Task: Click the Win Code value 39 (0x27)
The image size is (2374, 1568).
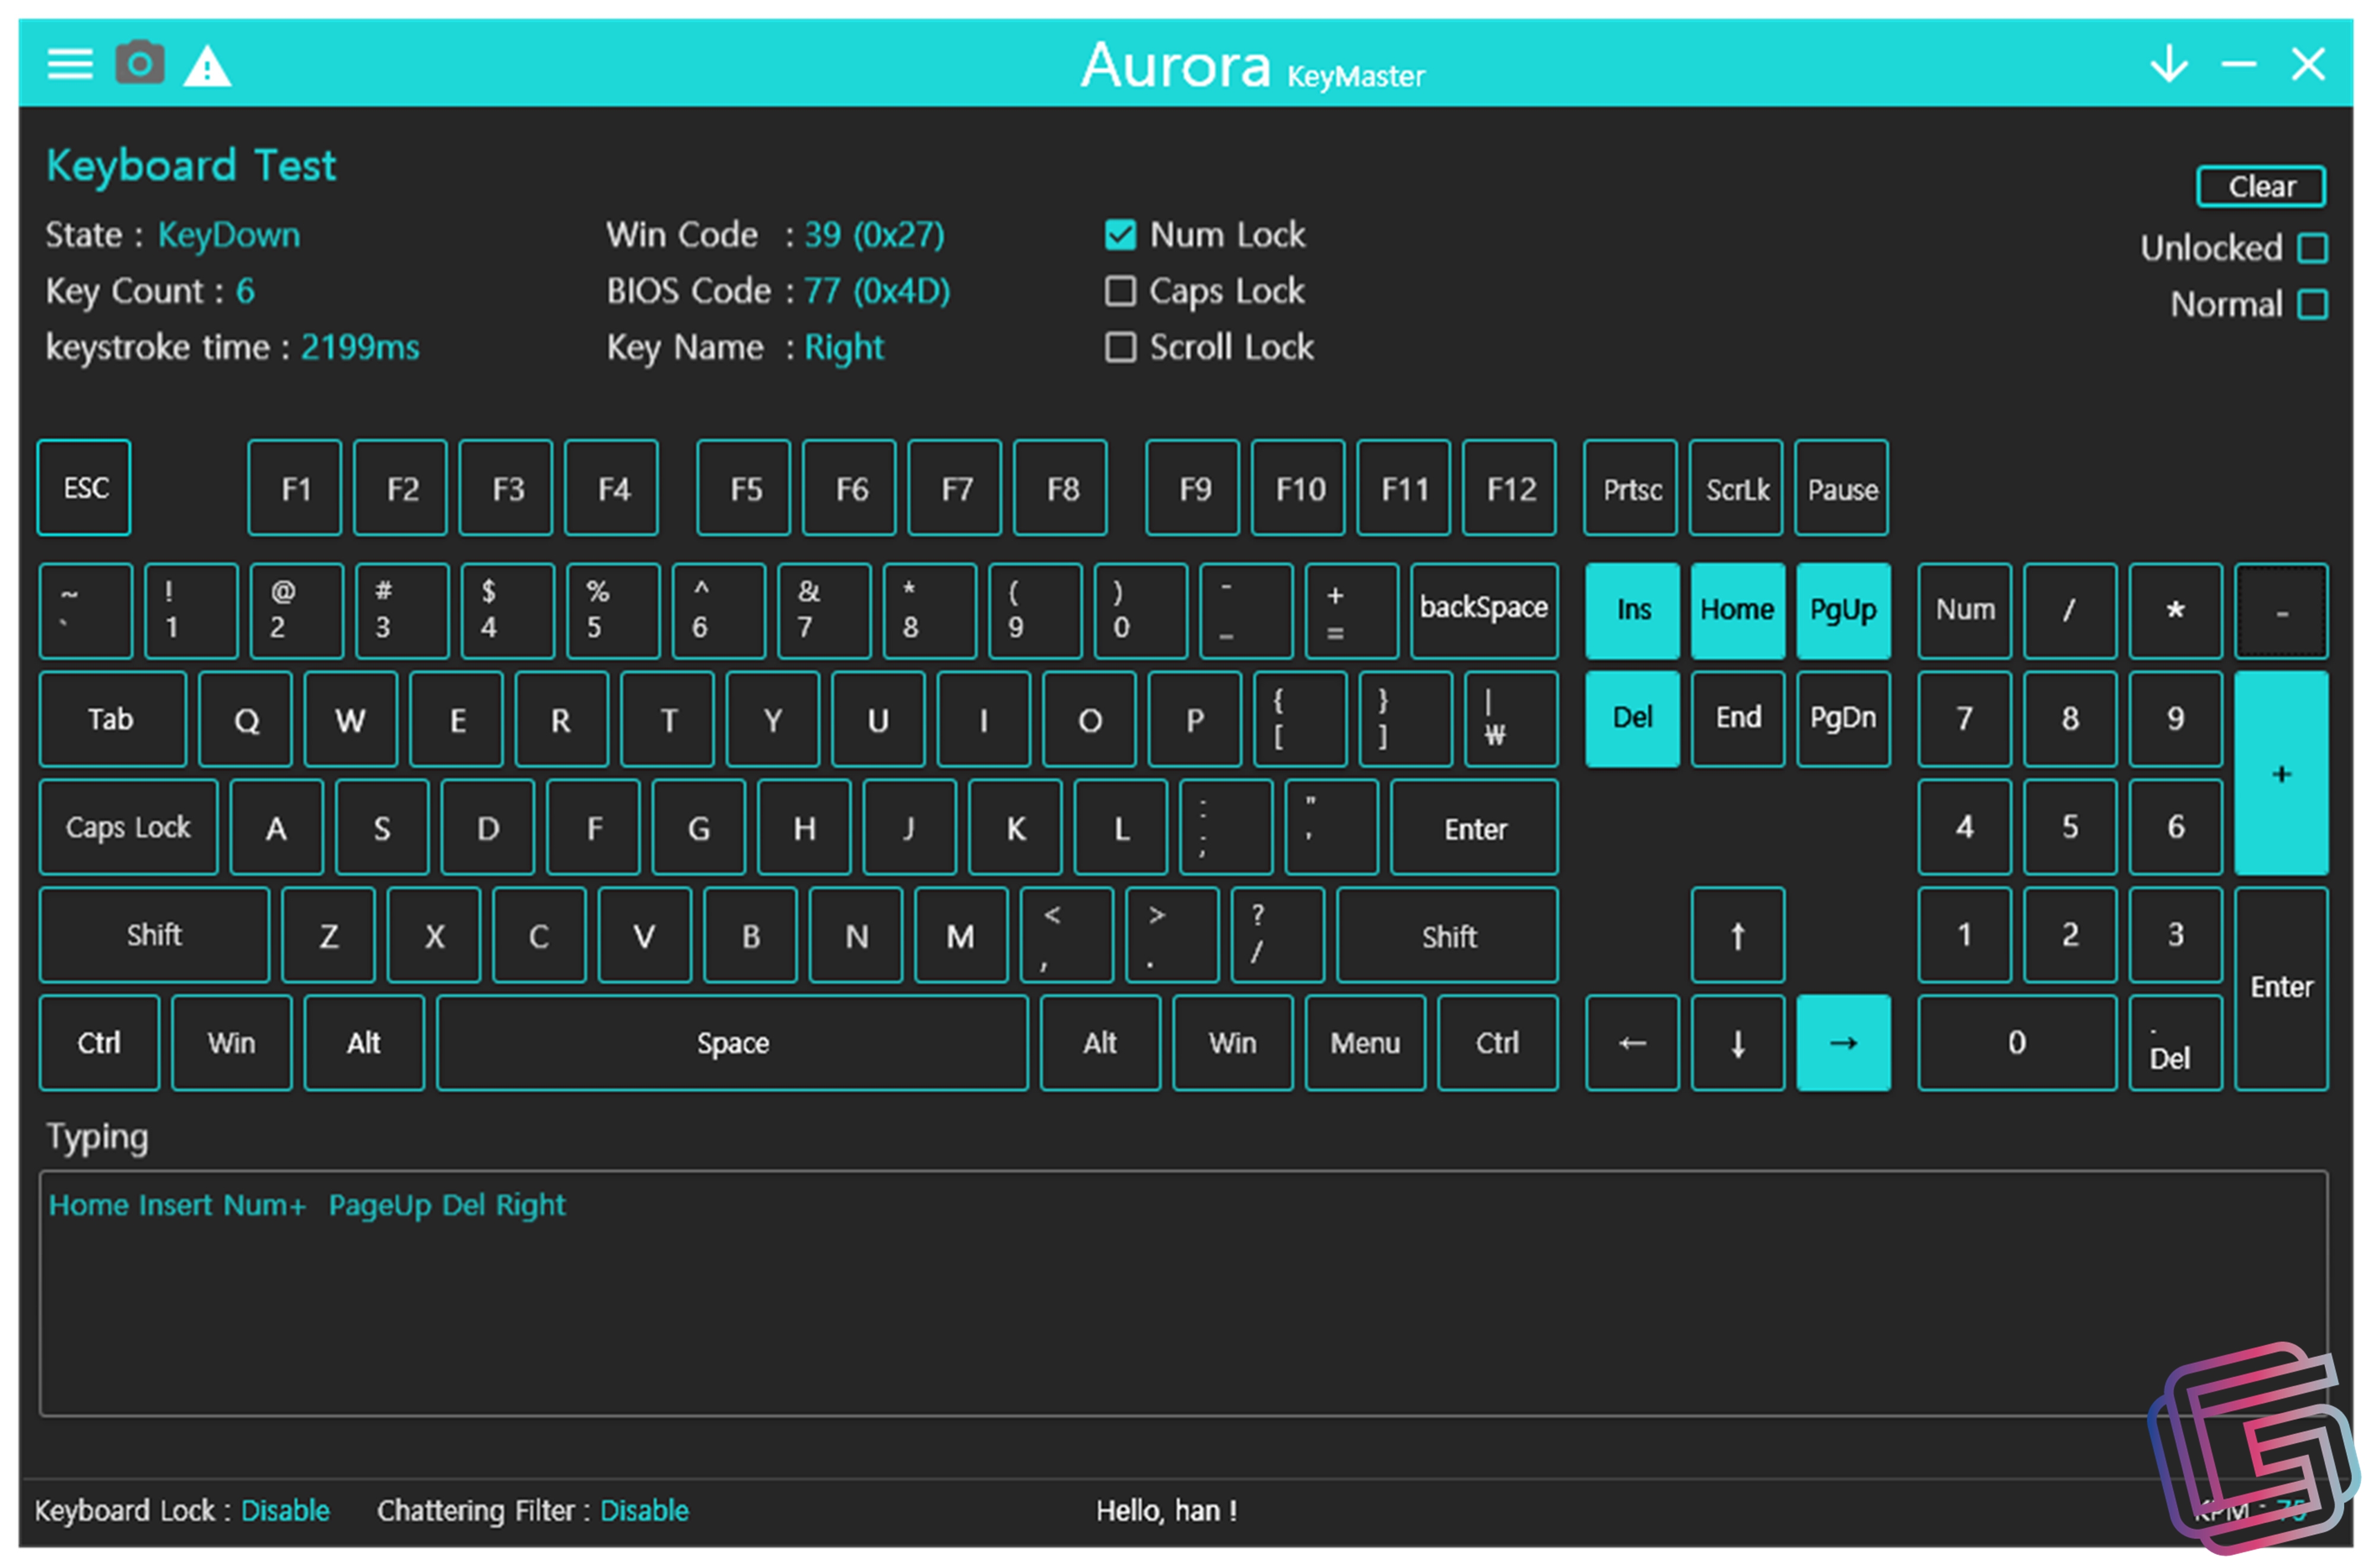Action: pos(875,235)
